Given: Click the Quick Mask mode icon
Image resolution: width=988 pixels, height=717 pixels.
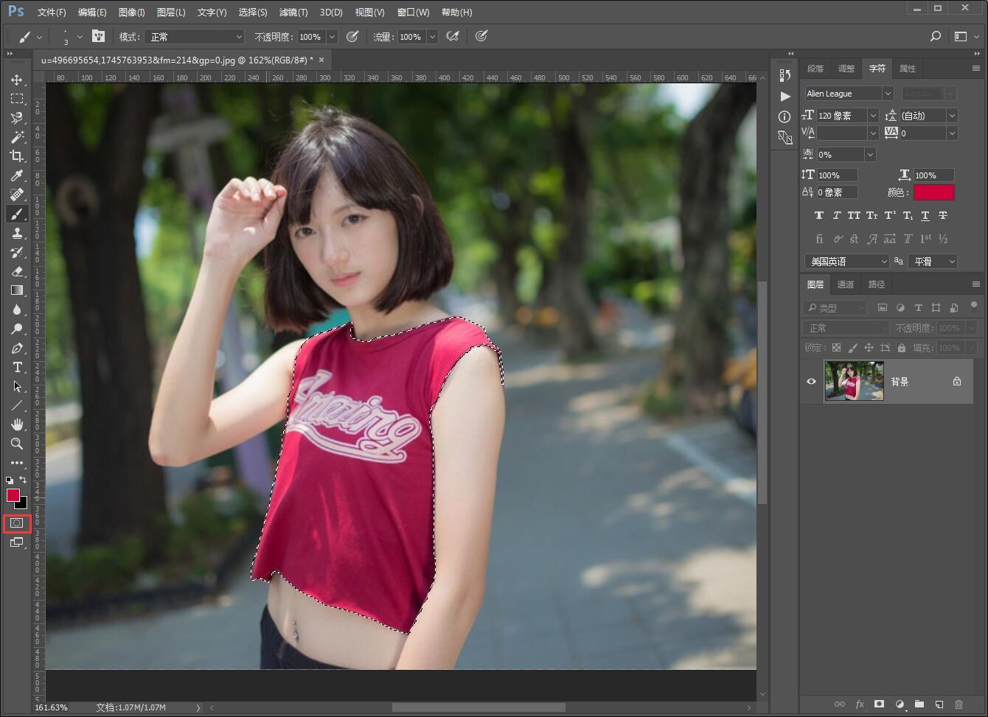Looking at the screenshot, I should click(17, 523).
